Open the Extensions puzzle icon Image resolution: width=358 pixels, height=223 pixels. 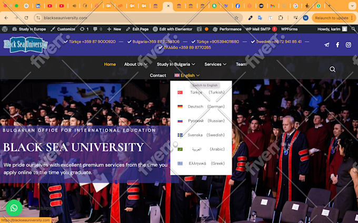pos(281,18)
